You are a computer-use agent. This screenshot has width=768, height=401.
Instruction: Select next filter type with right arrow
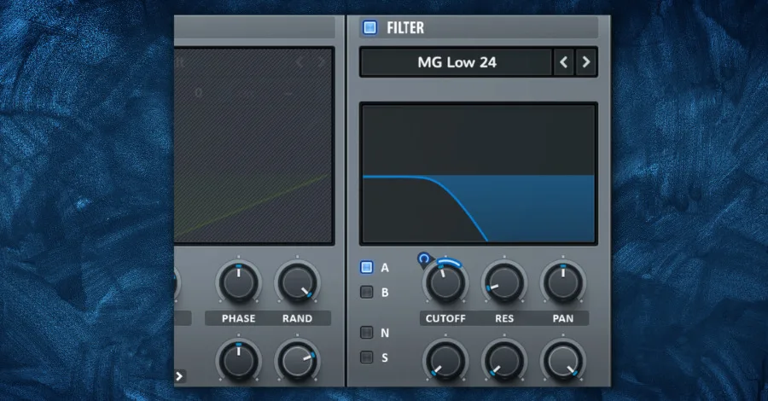click(x=585, y=62)
